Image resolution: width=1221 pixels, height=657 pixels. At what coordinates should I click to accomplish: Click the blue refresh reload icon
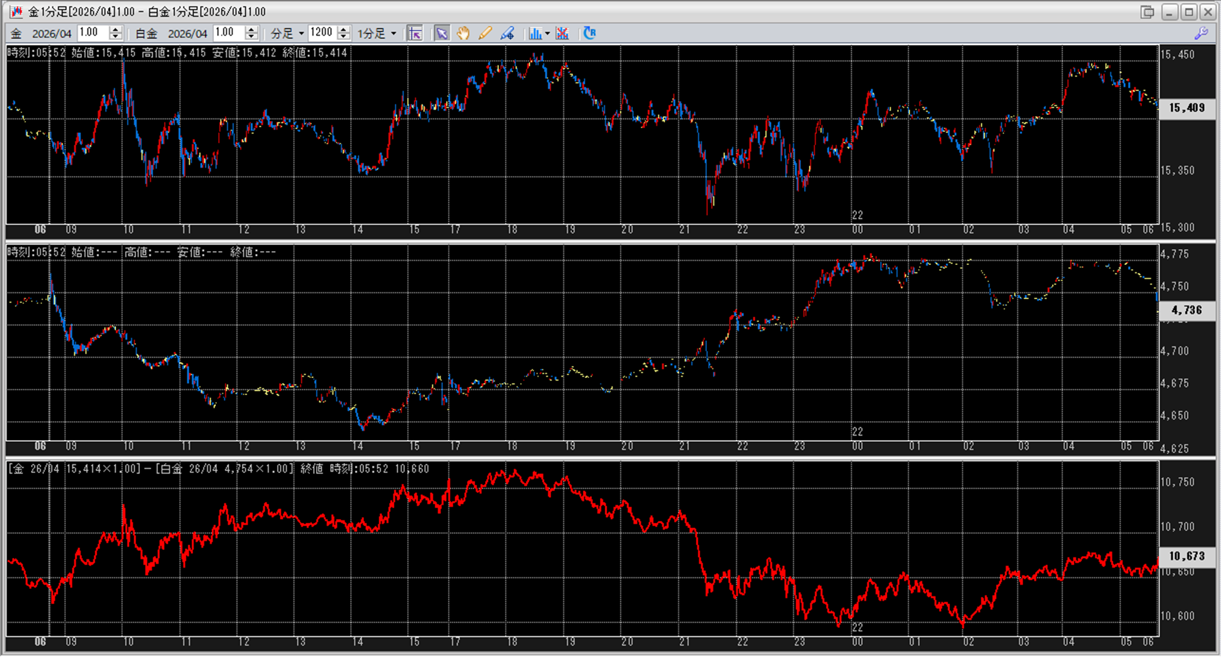pyautogui.click(x=589, y=33)
